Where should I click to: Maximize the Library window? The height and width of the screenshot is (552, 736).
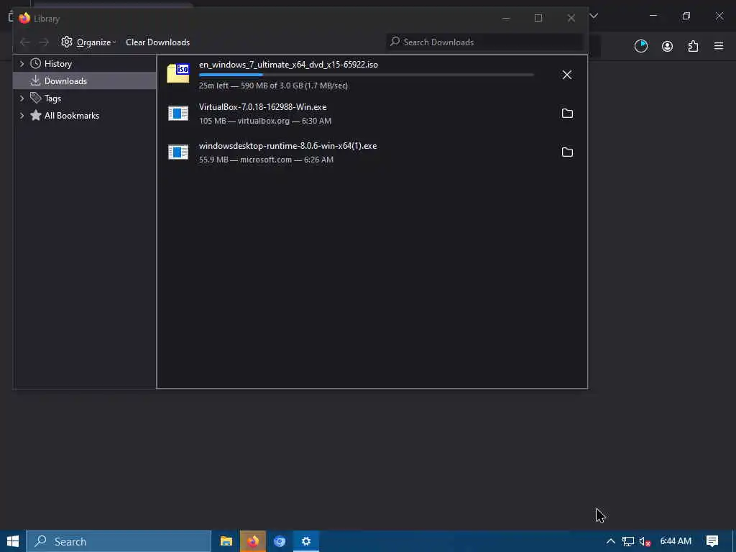click(538, 18)
